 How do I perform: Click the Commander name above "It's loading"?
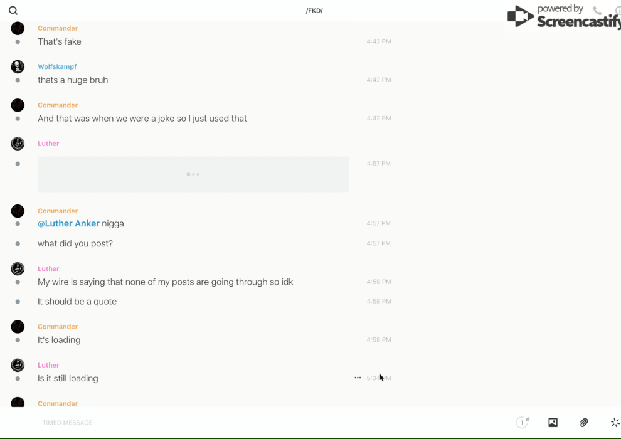[58, 327]
